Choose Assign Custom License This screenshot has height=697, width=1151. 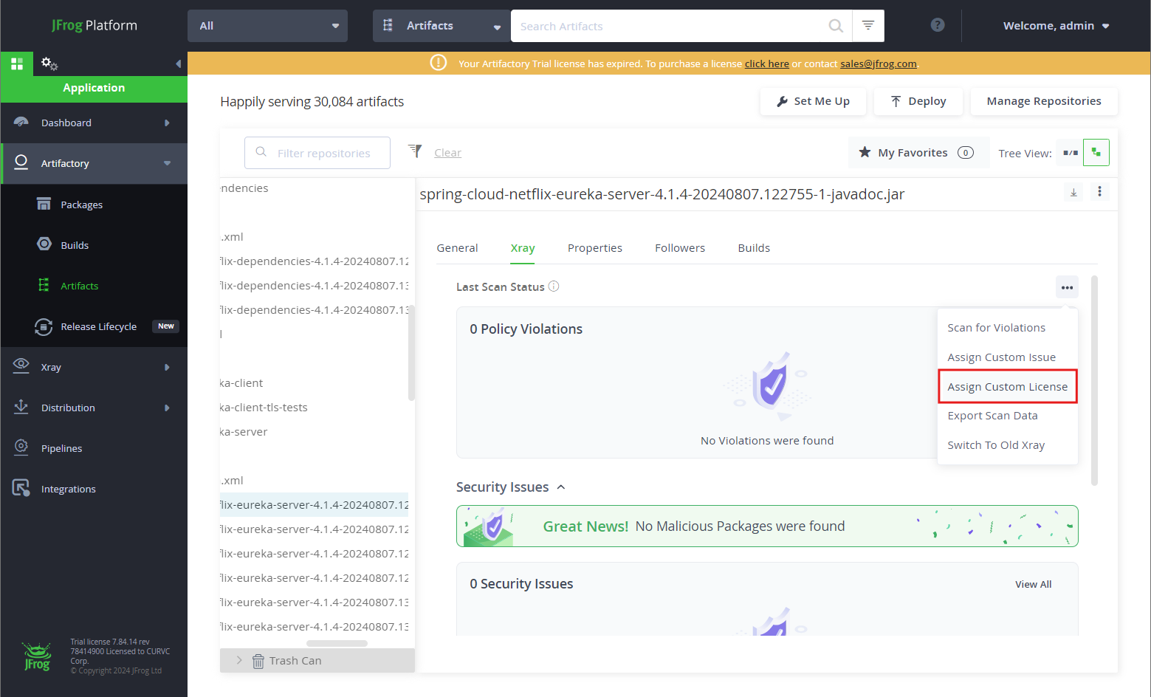(x=1007, y=387)
